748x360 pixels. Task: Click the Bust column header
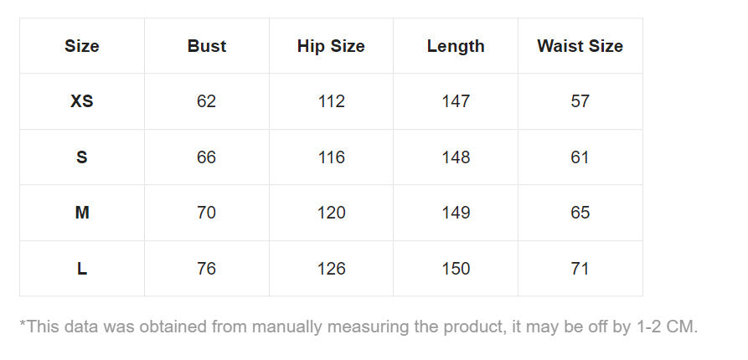207,46
